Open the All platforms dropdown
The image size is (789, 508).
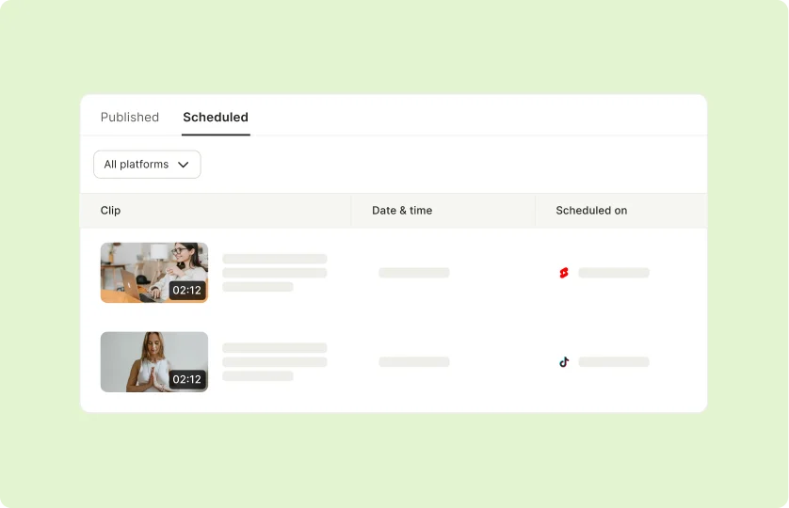(147, 165)
